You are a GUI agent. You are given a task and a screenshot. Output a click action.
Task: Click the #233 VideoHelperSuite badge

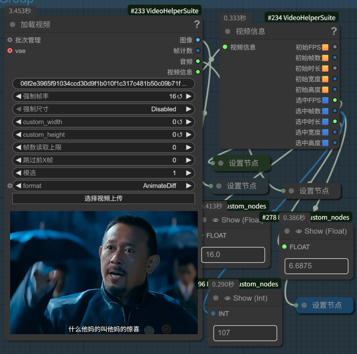coord(165,11)
